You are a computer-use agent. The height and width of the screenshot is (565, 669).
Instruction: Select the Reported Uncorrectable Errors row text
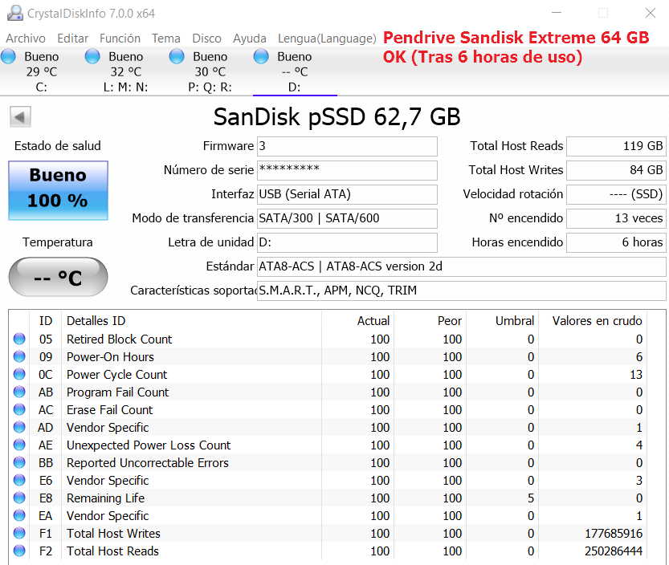[148, 463]
